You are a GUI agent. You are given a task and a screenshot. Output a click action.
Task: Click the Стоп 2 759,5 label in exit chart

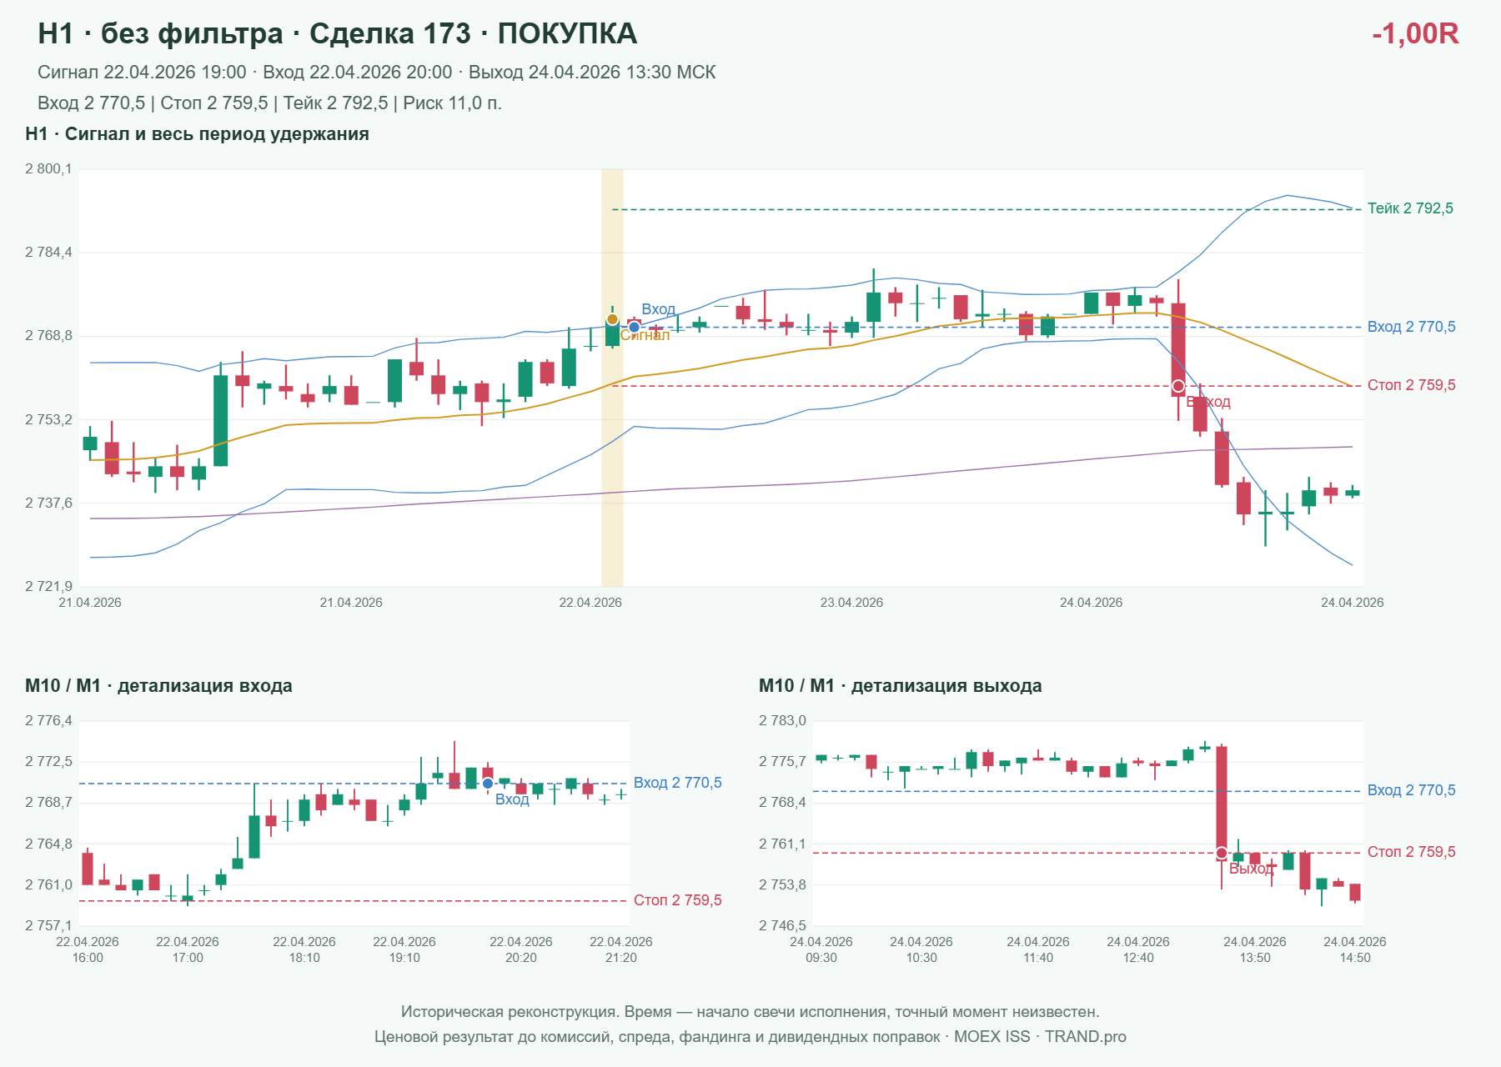(1411, 852)
